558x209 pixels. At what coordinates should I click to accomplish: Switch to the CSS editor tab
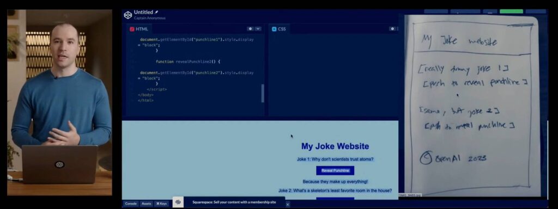[278, 29]
